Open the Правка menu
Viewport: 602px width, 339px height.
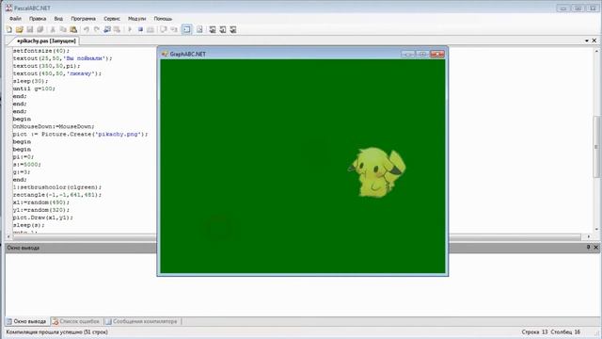tap(38, 19)
